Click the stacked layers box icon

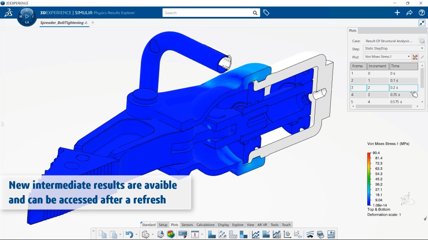click(321, 234)
